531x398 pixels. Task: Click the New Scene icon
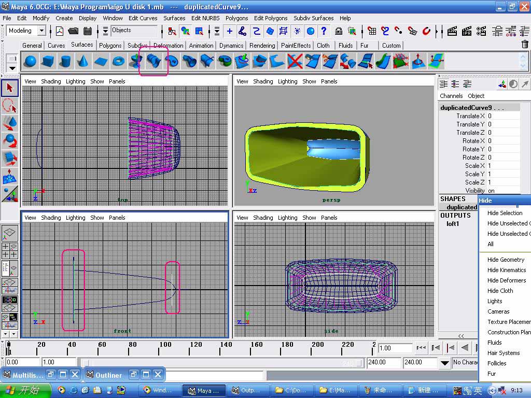60,31
